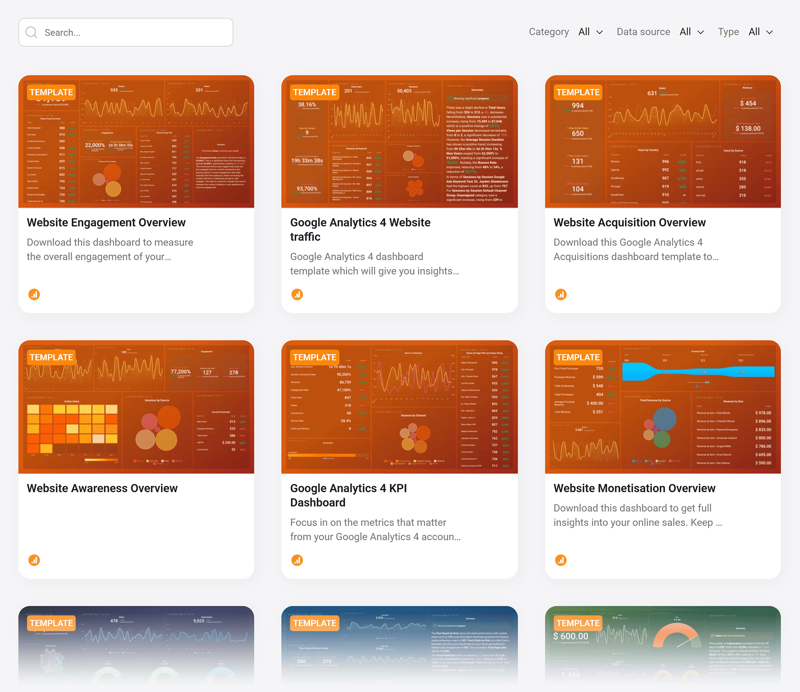Click TEMPLATE badge on GA4 Website traffic card
800x692 pixels.
coord(315,92)
